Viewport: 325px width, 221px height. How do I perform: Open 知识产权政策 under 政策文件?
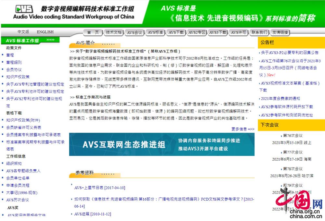[18, 77]
